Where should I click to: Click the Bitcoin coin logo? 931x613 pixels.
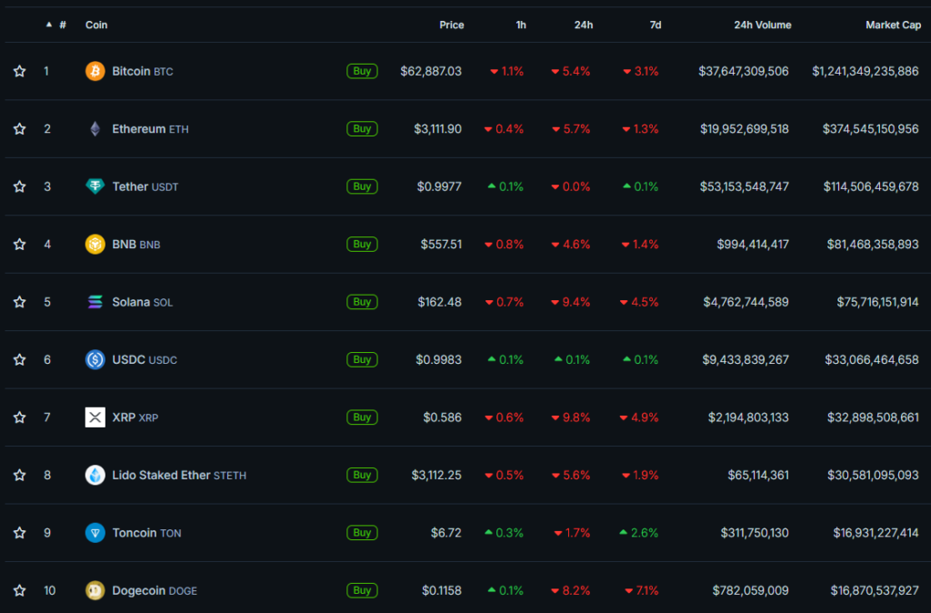click(x=95, y=71)
